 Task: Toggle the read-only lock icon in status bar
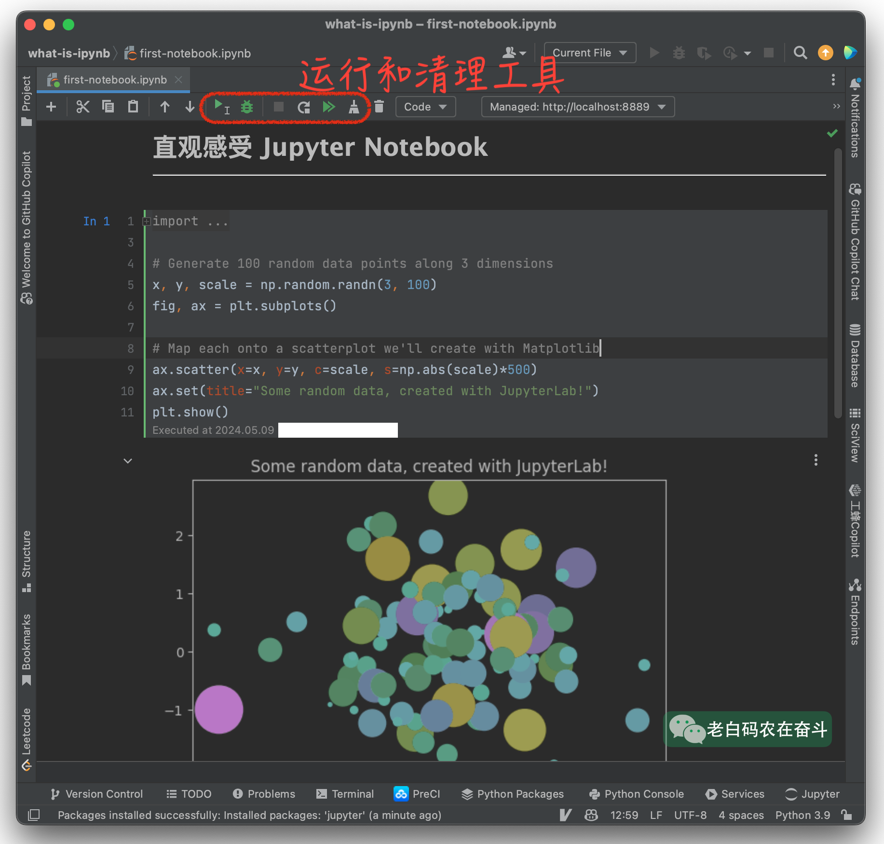(846, 815)
